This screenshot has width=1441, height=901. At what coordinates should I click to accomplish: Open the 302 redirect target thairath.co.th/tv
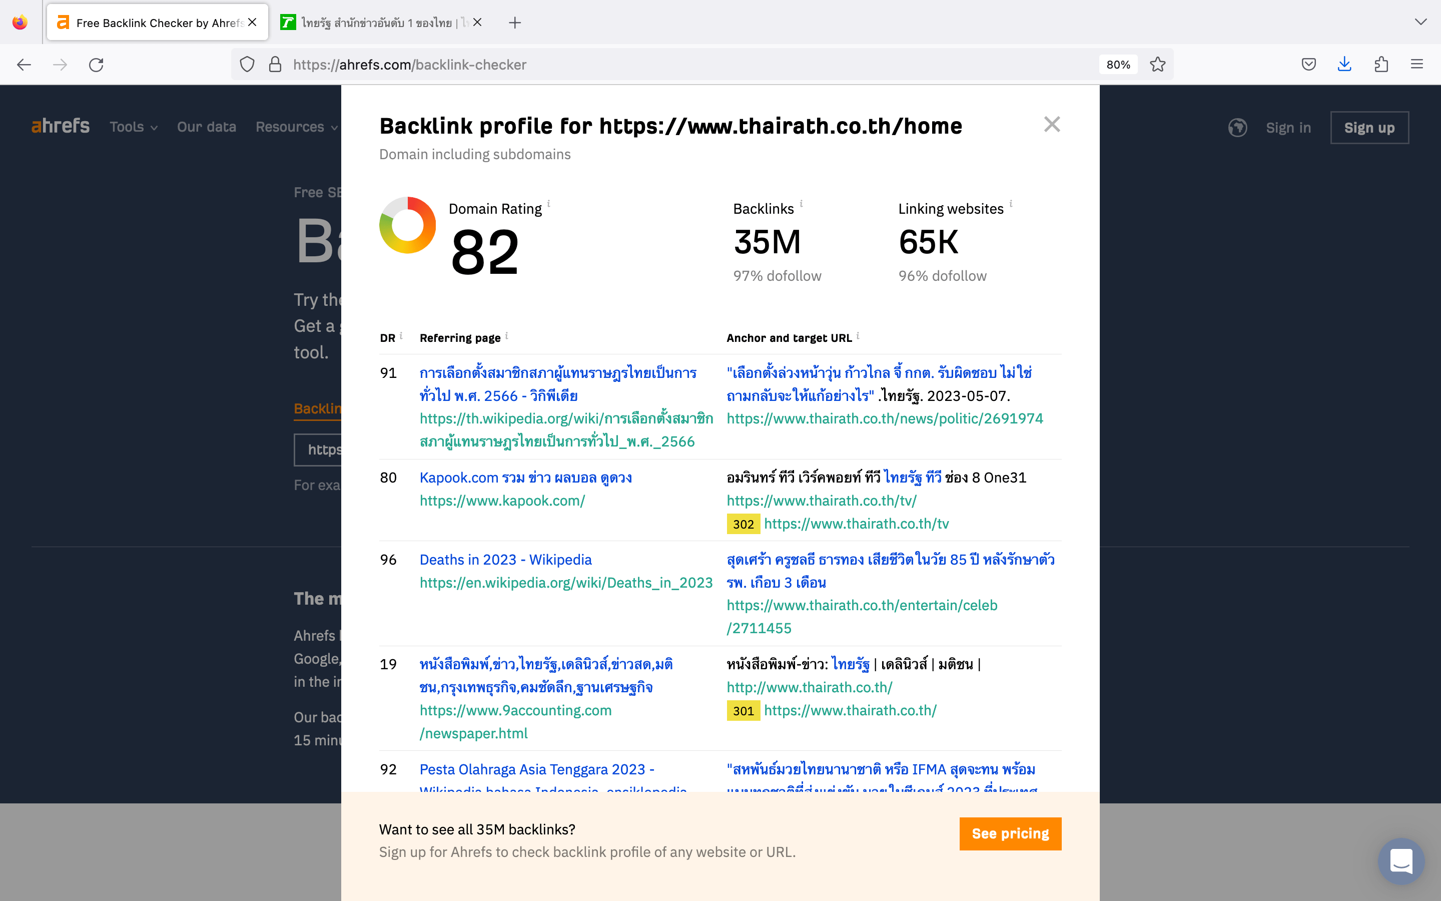[856, 524]
